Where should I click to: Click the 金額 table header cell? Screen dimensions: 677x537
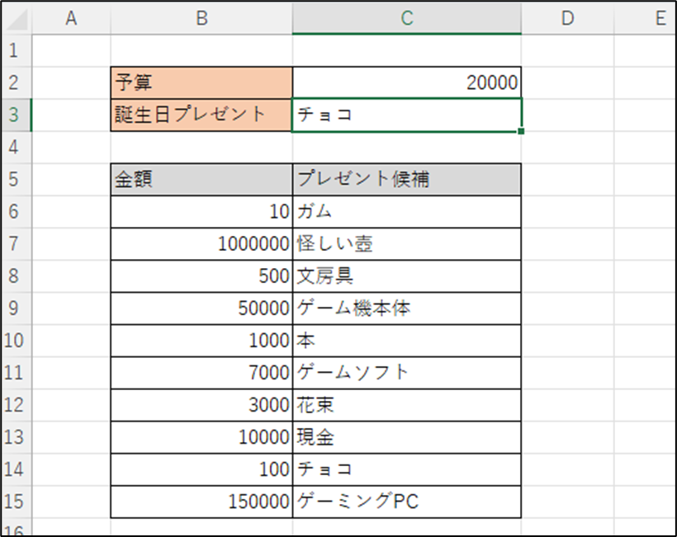point(201,180)
